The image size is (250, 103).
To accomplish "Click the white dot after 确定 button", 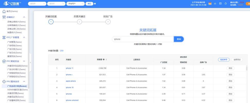I will pos(95,4).
